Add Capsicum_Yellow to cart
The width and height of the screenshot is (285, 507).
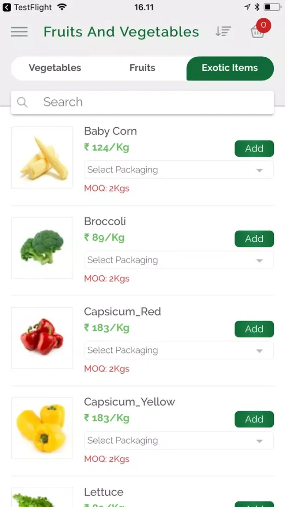[x=254, y=419]
